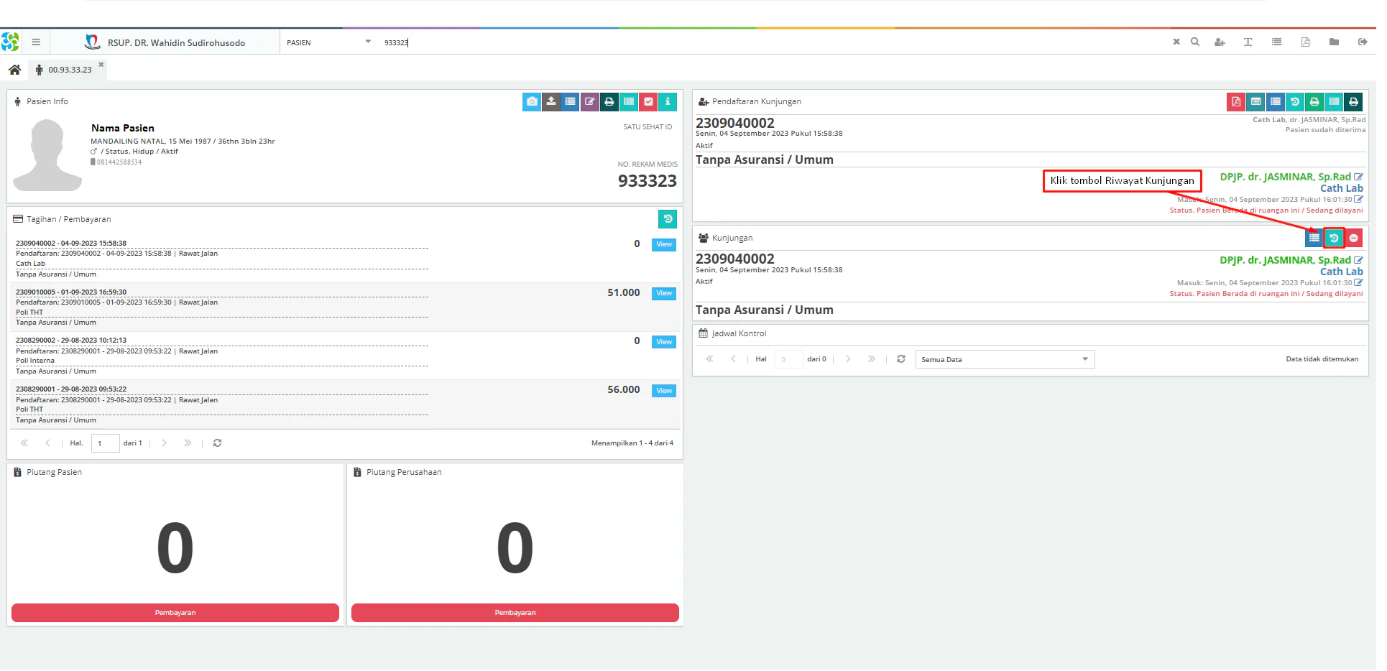Click green printer icon in Pendaftaran Kunjungan
Viewport: 1387px width, 671px height.
coord(1314,102)
